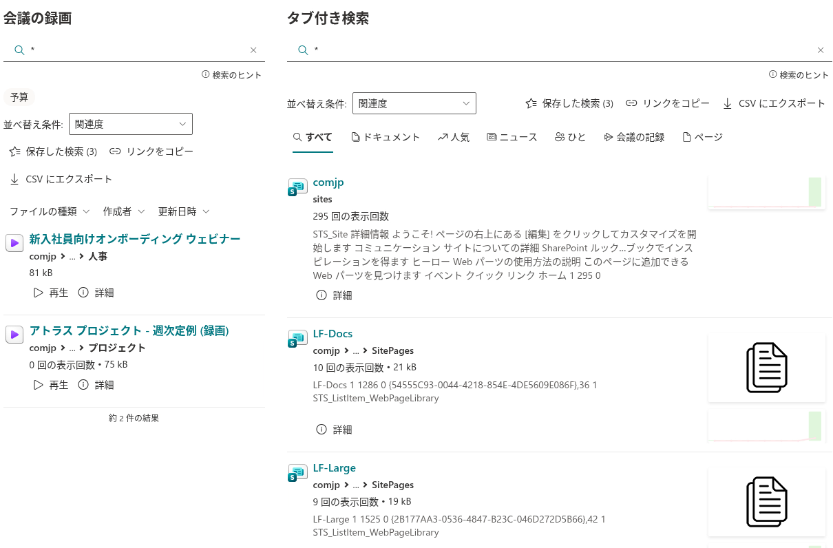833x548 pixels.
Task: Click search magnifier icon in タブ付き検索 panel
Action: click(303, 50)
